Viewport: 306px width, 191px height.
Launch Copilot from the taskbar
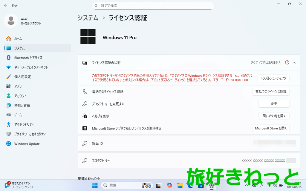(x=169, y=185)
